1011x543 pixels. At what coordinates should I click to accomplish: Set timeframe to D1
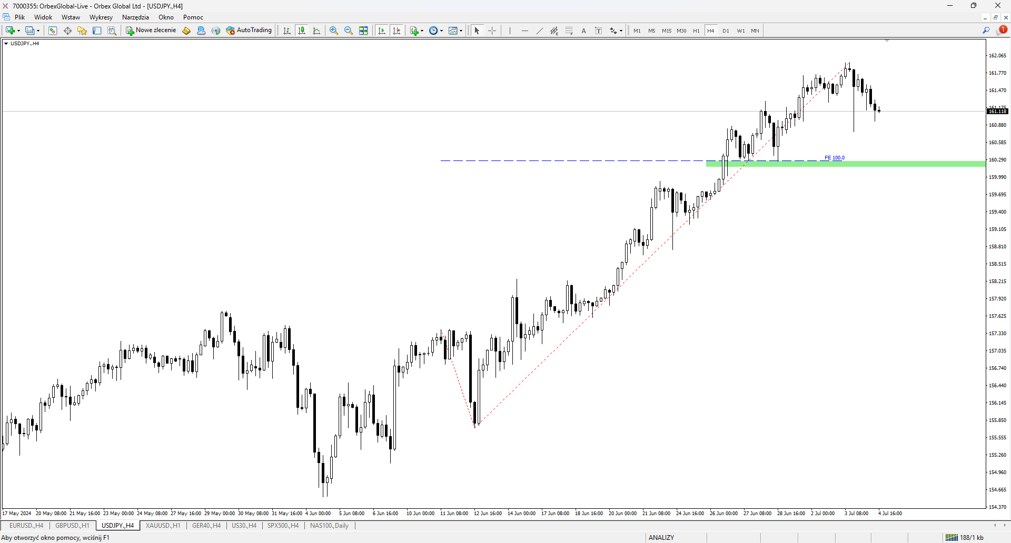726,31
